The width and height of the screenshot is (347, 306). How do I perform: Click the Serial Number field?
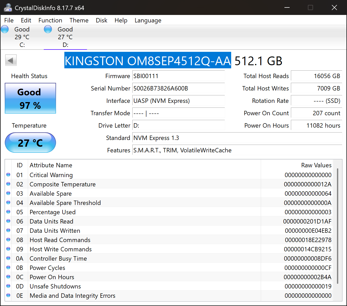coord(178,88)
